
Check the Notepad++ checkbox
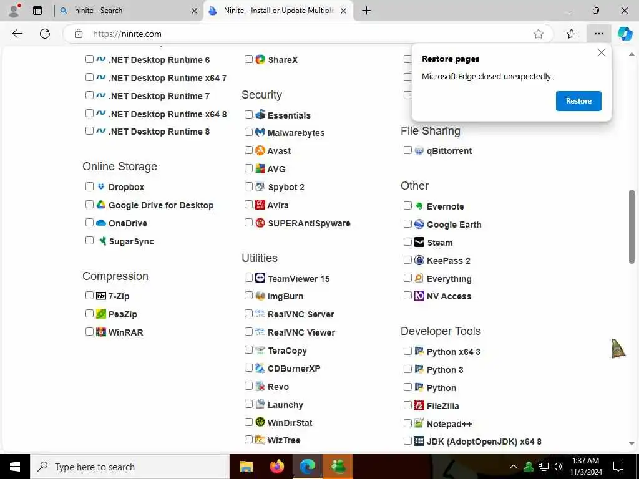(x=407, y=423)
